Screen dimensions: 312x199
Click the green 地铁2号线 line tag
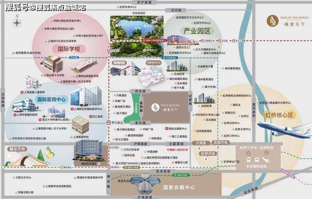(180, 175)
